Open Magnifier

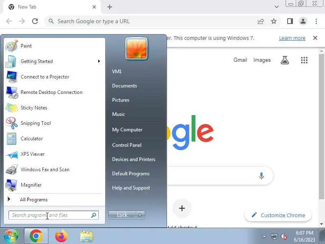coord(54,185)
